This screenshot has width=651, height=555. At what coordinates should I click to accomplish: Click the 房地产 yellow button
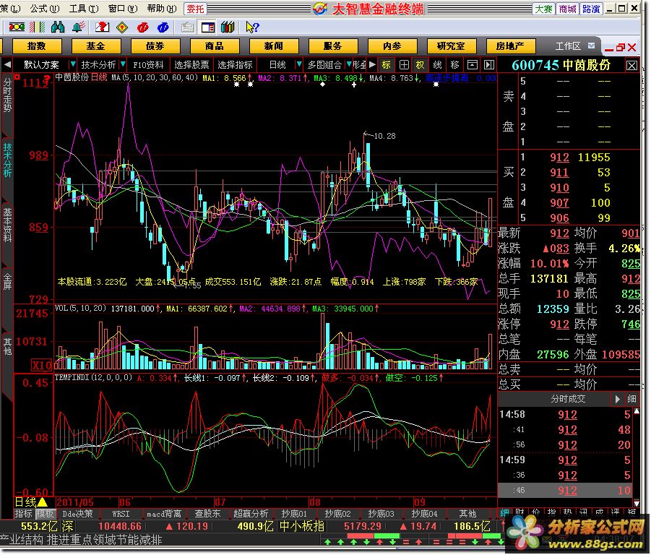[x=511, y=46]
